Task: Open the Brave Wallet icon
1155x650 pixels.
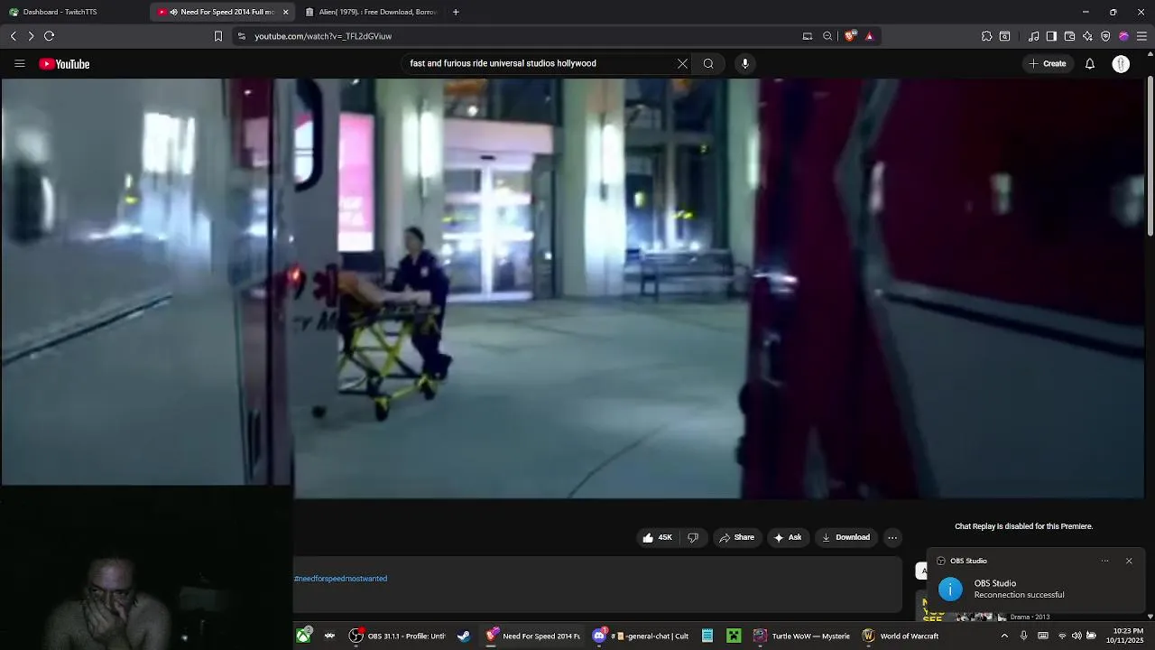Action: pos(1069,36)
